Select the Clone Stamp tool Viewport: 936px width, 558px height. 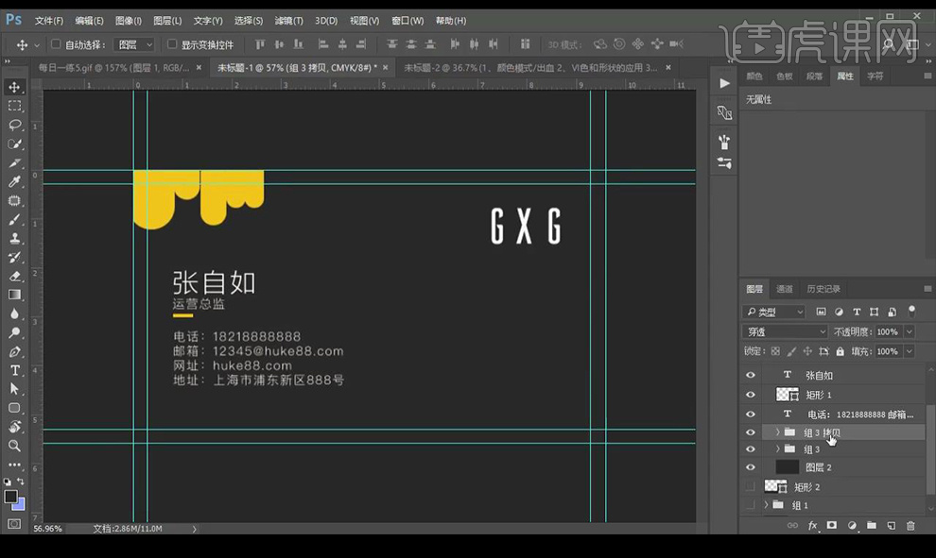click(x=14, y=239)
